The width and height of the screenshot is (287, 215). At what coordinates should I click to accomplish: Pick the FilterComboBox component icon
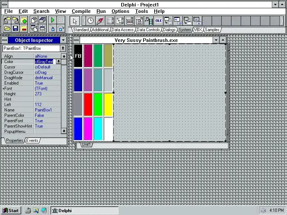point(139,21)
